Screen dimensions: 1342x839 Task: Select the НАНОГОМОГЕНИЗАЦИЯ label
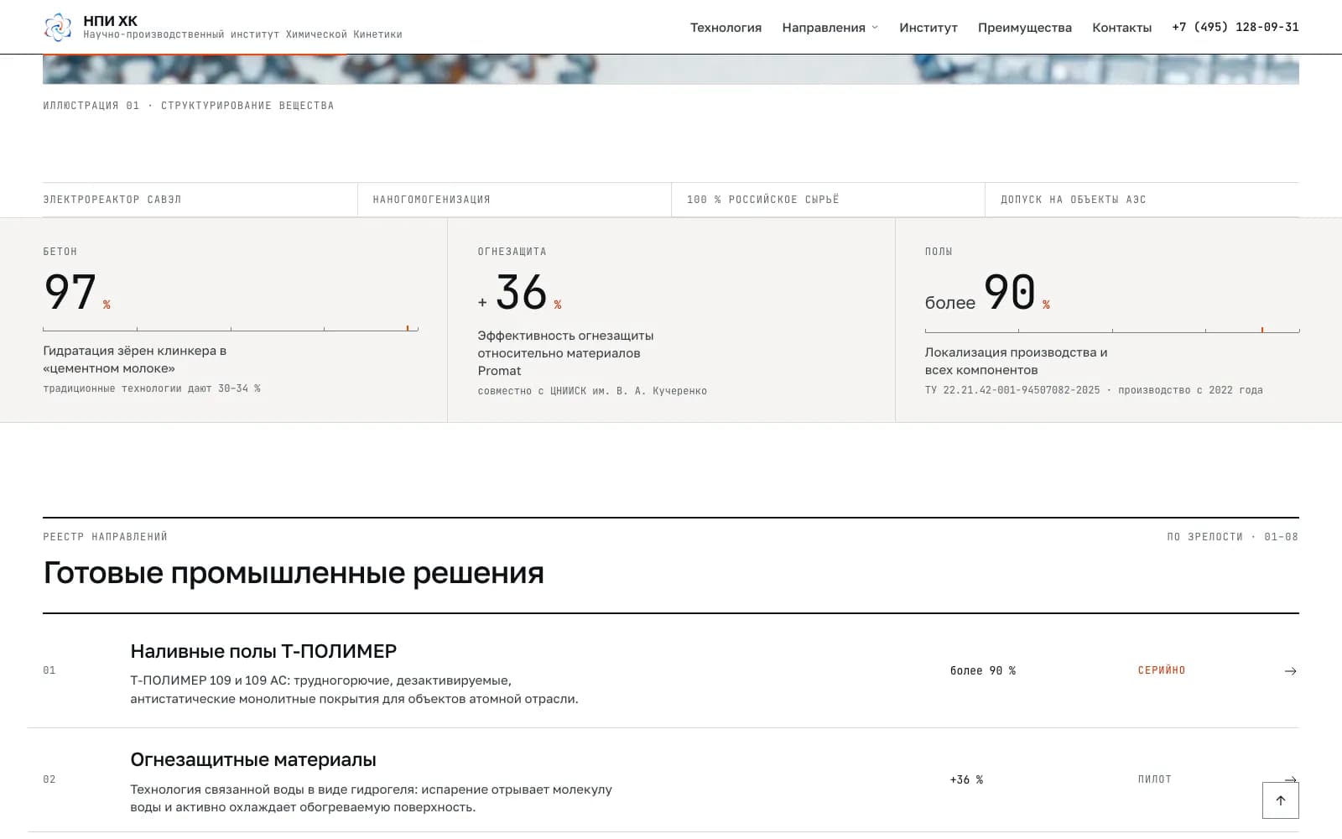[431, 200]
